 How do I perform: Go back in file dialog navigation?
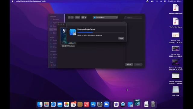pyautogui.click(x=69, y=18)
